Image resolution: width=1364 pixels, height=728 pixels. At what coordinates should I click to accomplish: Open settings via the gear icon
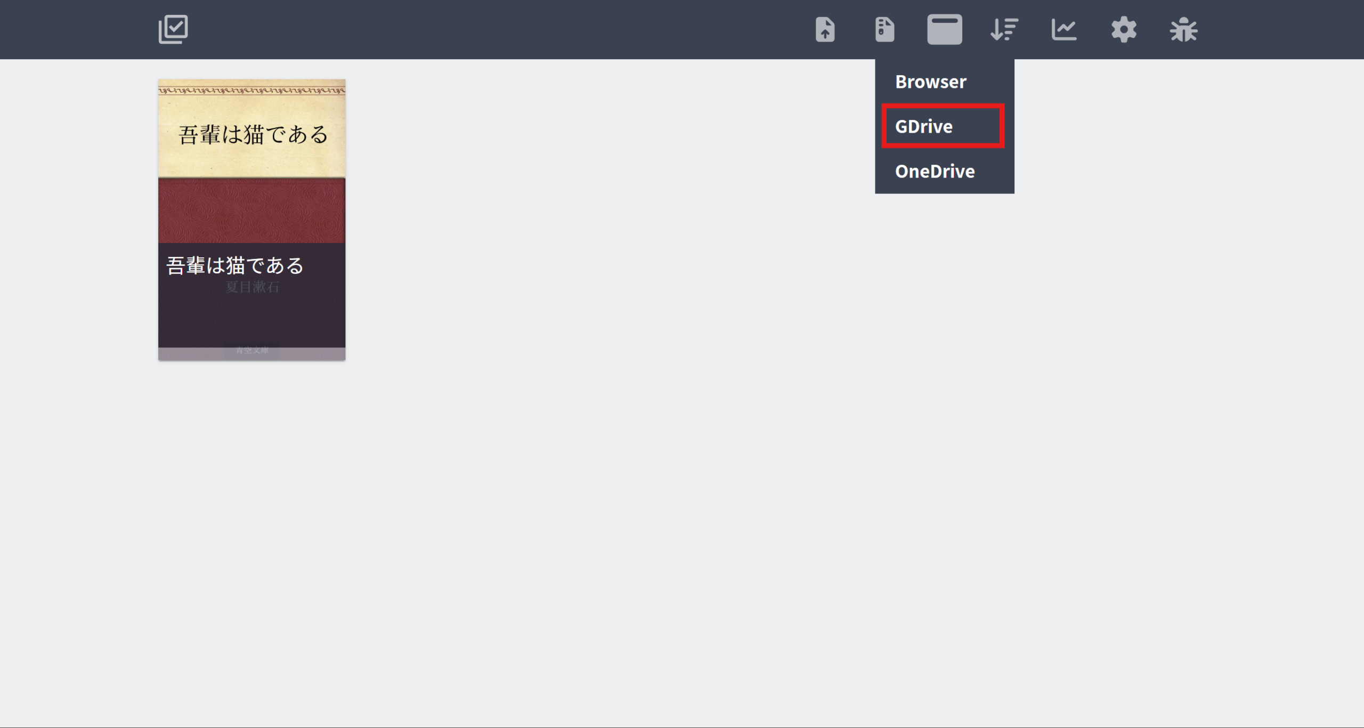pyautogui.click(x=1124, y=29)
